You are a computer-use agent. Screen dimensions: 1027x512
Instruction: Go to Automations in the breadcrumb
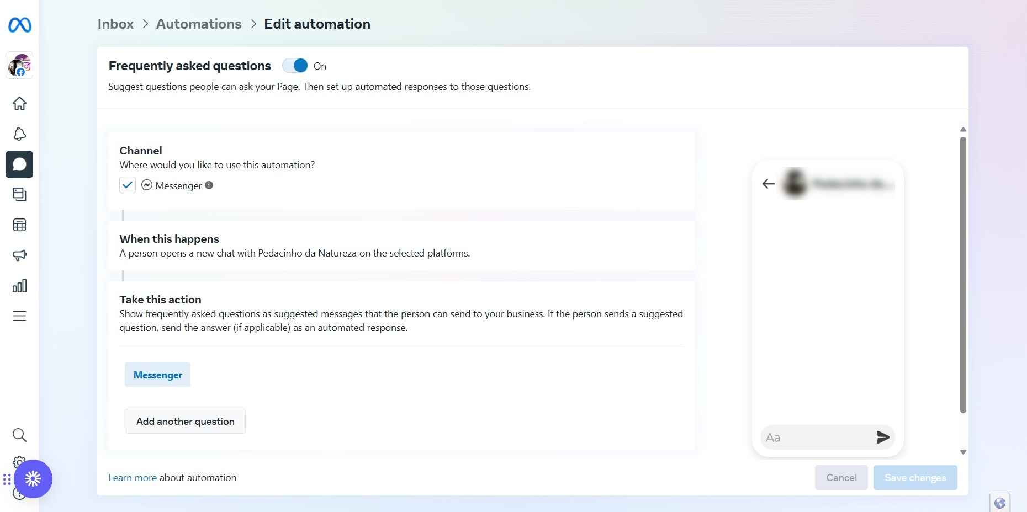[198, 24]
